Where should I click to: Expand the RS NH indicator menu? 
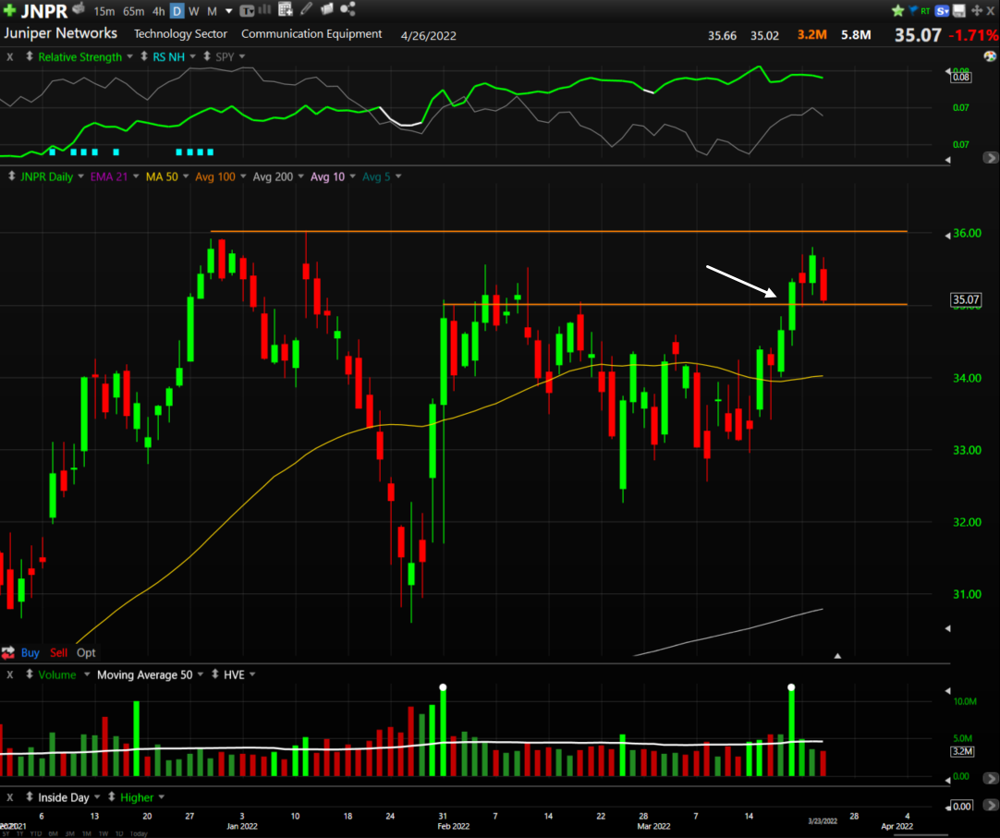coord(192,56)
